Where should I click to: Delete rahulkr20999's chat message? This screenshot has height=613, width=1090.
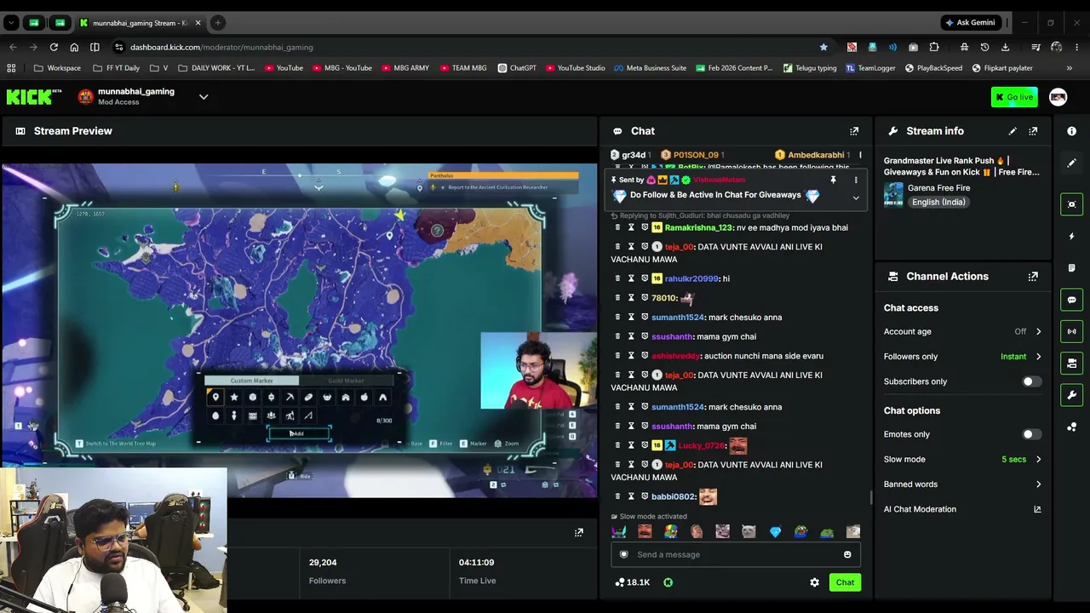pos(617,278)
